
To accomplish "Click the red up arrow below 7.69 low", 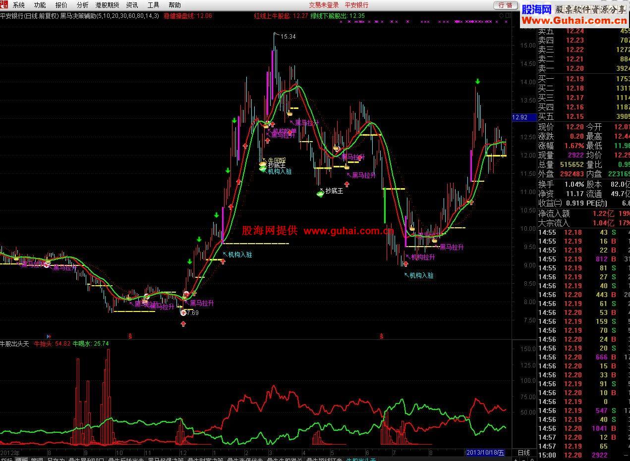I will pyautogui.click(x=183, y=324).
